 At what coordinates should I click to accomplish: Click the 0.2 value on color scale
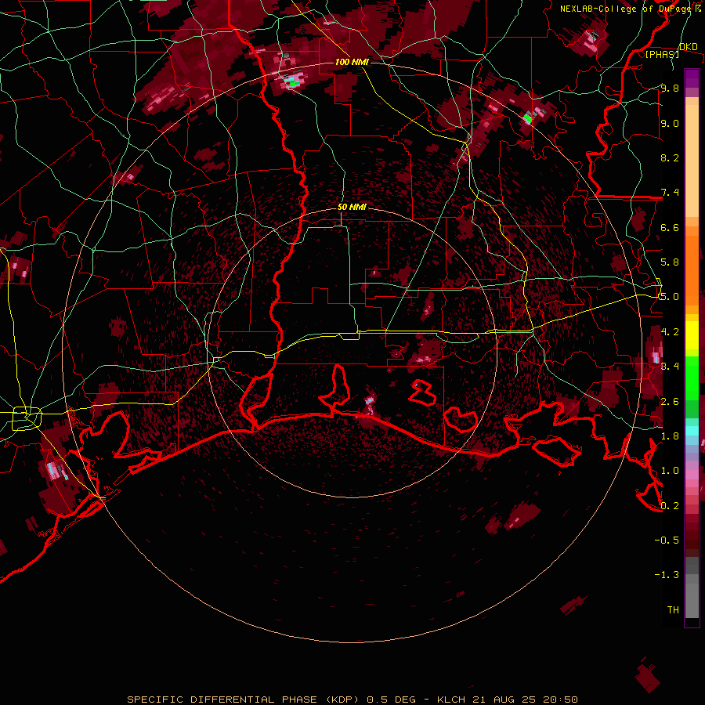point(670,506)
